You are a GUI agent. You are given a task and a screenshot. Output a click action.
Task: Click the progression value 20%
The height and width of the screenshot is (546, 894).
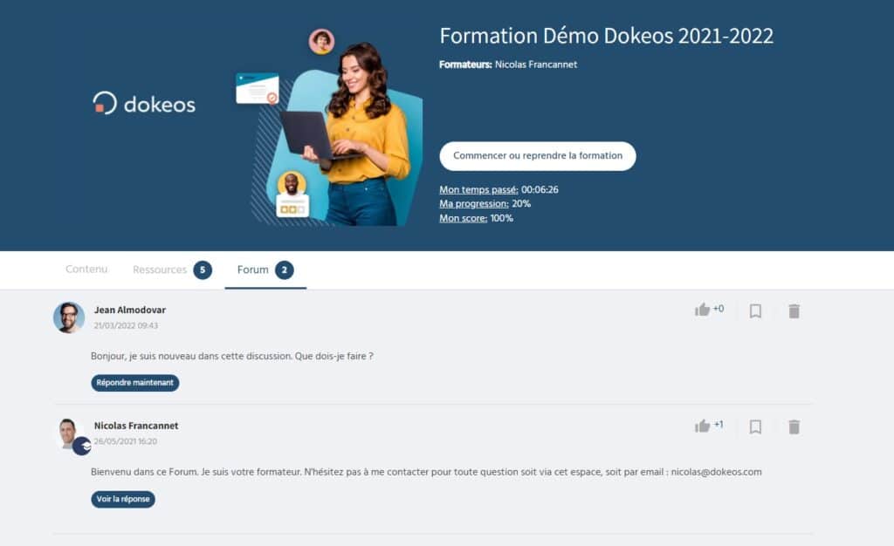pos(521,204)
